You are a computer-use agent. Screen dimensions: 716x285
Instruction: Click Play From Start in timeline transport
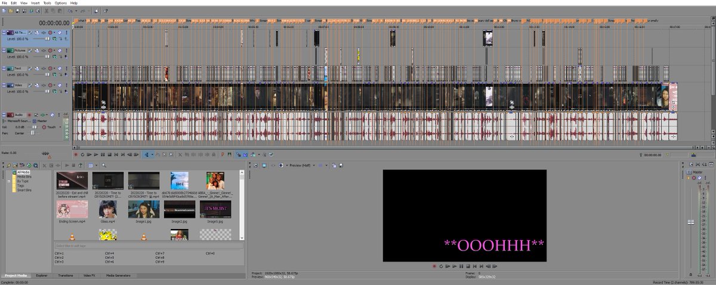point(89,154)
